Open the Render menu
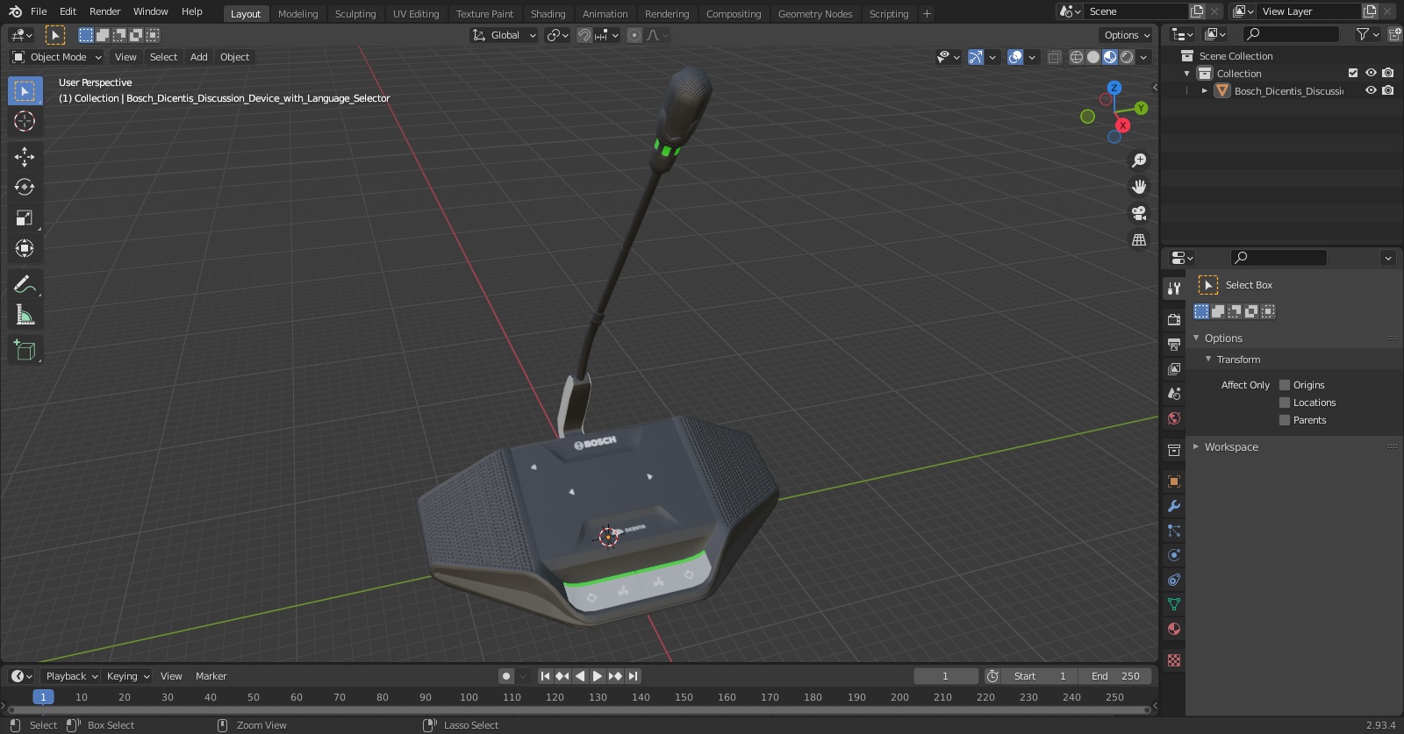Viewport: 1404px width, 734px height. (x=104, y=11)
